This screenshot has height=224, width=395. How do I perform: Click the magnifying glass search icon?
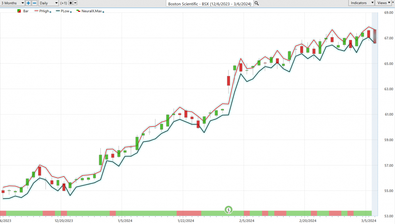[x=257, y=3]
